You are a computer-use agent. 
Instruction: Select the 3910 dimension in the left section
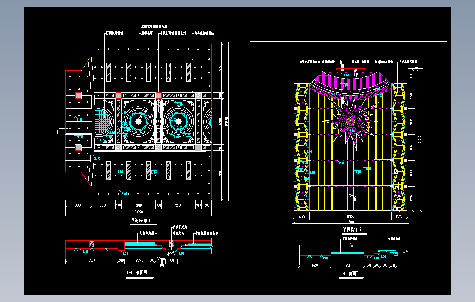click(x=92, y=260)
